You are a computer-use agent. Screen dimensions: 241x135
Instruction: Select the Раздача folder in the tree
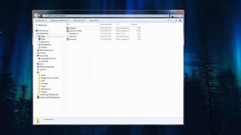tap(44, 92)
